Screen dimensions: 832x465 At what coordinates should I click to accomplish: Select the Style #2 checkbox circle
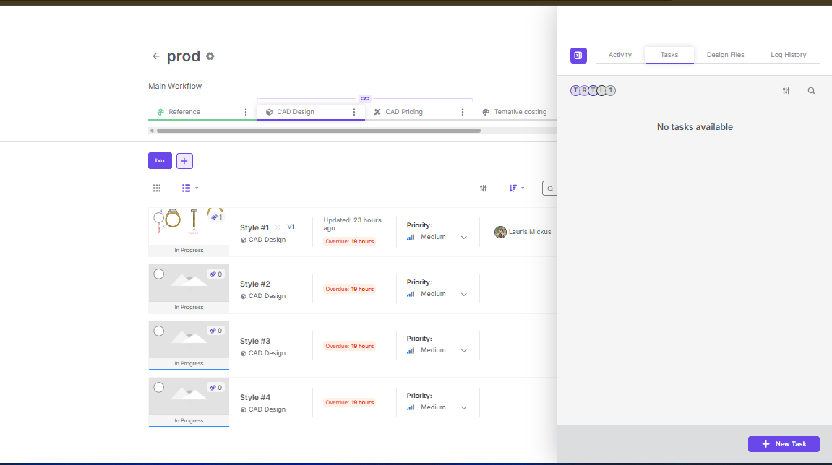point(159,274)
